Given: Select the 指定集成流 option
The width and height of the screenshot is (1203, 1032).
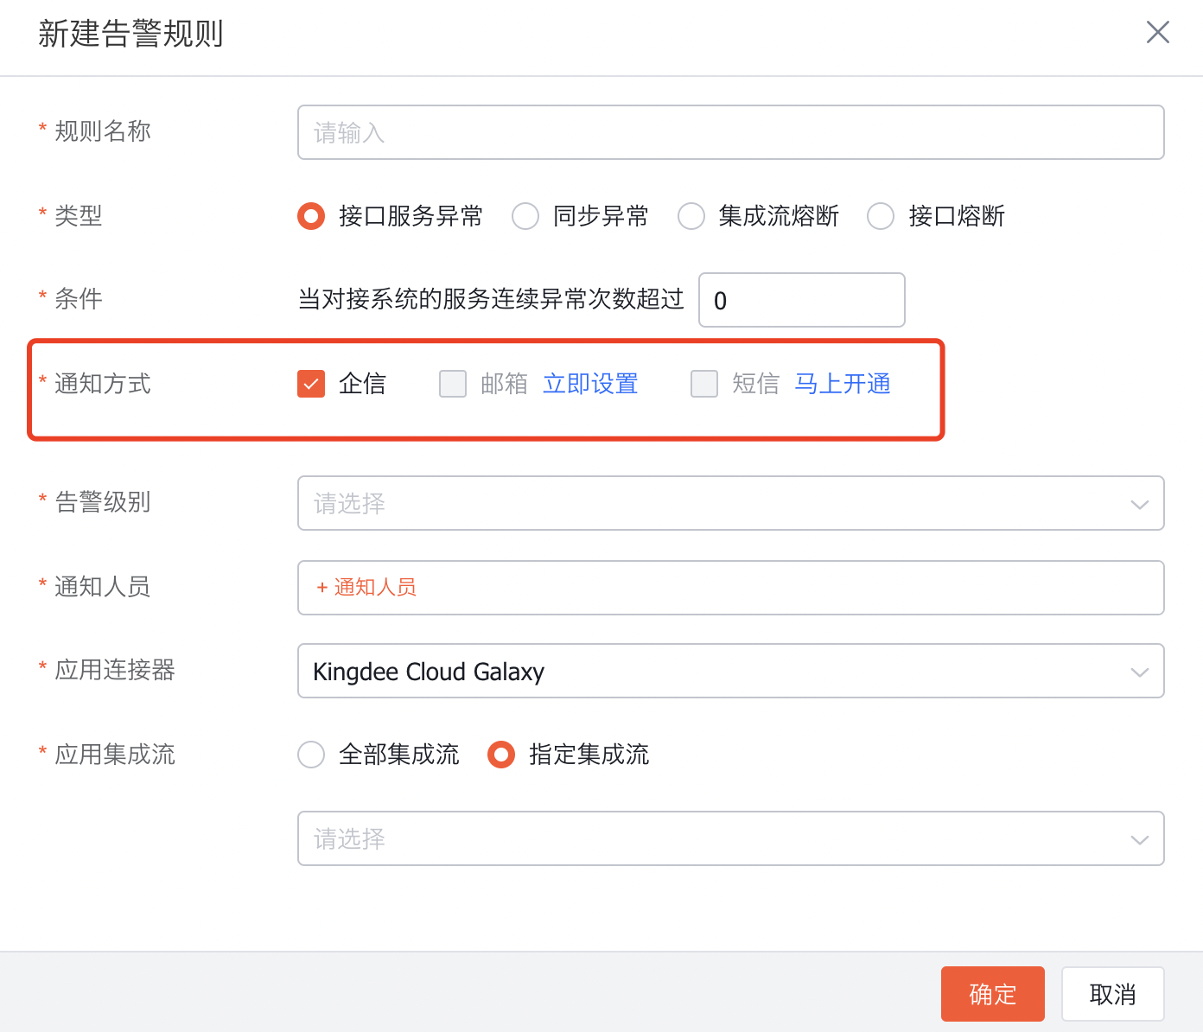Looking at the screenshot, I should tap(501, 755).
